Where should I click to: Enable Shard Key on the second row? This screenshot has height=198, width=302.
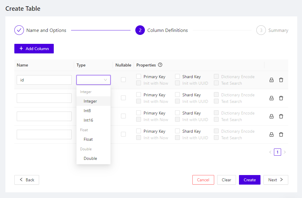click(x=177, y=95)
